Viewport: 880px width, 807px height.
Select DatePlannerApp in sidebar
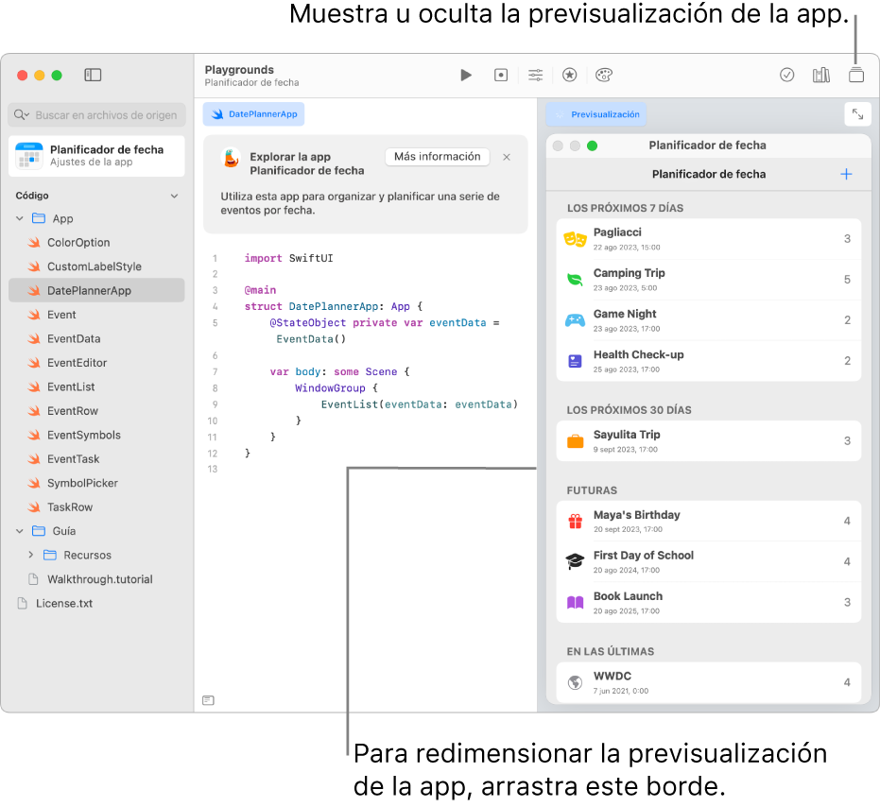[96, 291]
